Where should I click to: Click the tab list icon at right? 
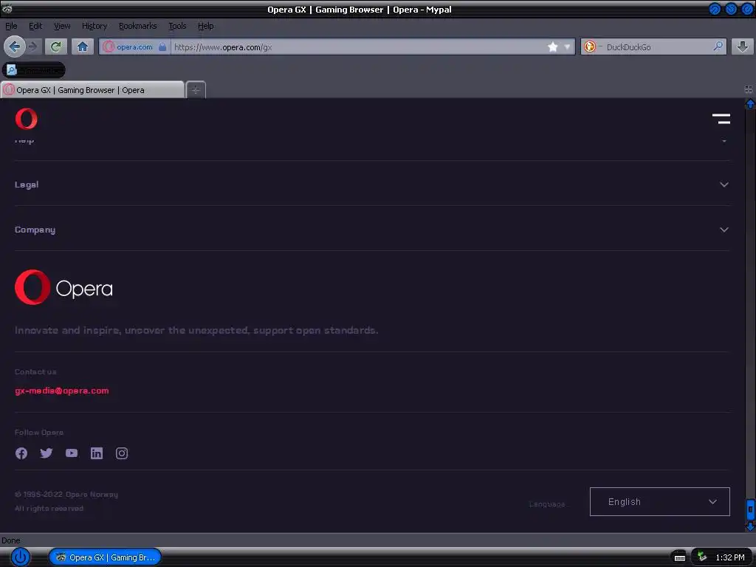[749, 89]
